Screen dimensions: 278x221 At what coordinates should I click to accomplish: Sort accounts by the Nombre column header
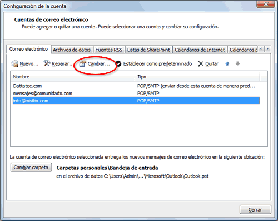click(x=73, y=77)
